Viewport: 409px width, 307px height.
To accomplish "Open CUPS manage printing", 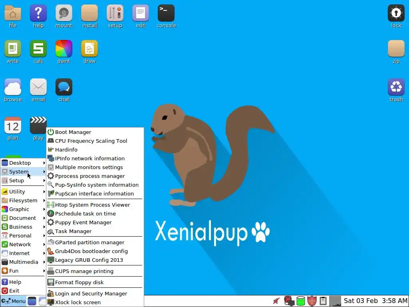I will 95,271.
